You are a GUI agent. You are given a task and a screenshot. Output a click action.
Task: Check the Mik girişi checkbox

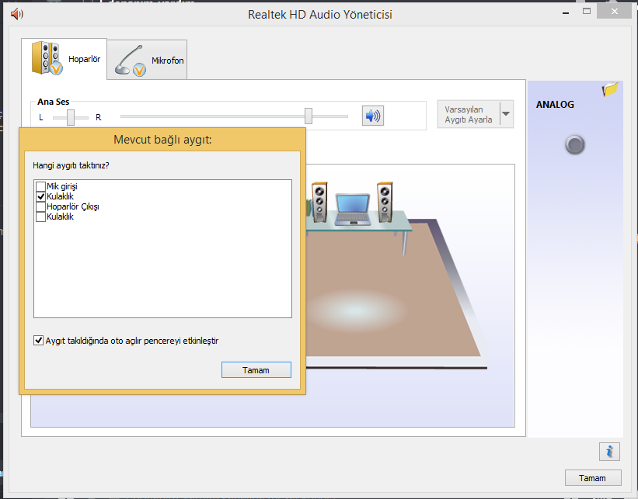40,186
